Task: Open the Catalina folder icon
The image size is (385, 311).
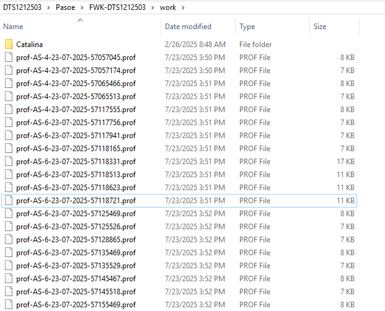Action: (x=9, y=45)
